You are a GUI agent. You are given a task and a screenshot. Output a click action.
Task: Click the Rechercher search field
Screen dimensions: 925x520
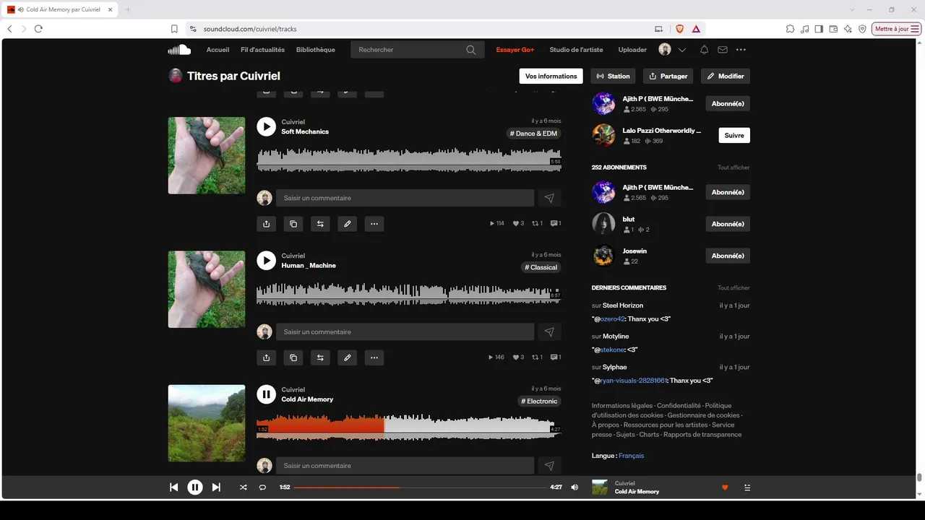417,50
